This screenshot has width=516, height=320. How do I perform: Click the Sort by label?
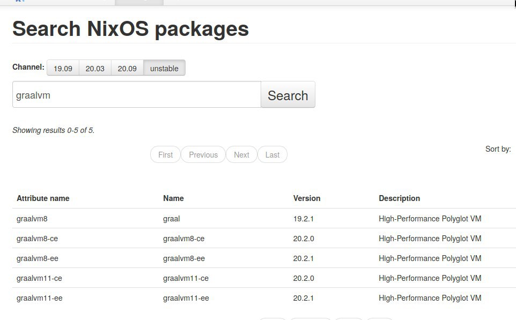498,149
